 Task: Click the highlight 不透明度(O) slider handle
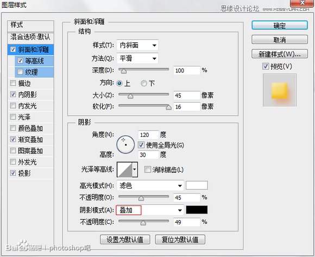[x=141, y=198]
